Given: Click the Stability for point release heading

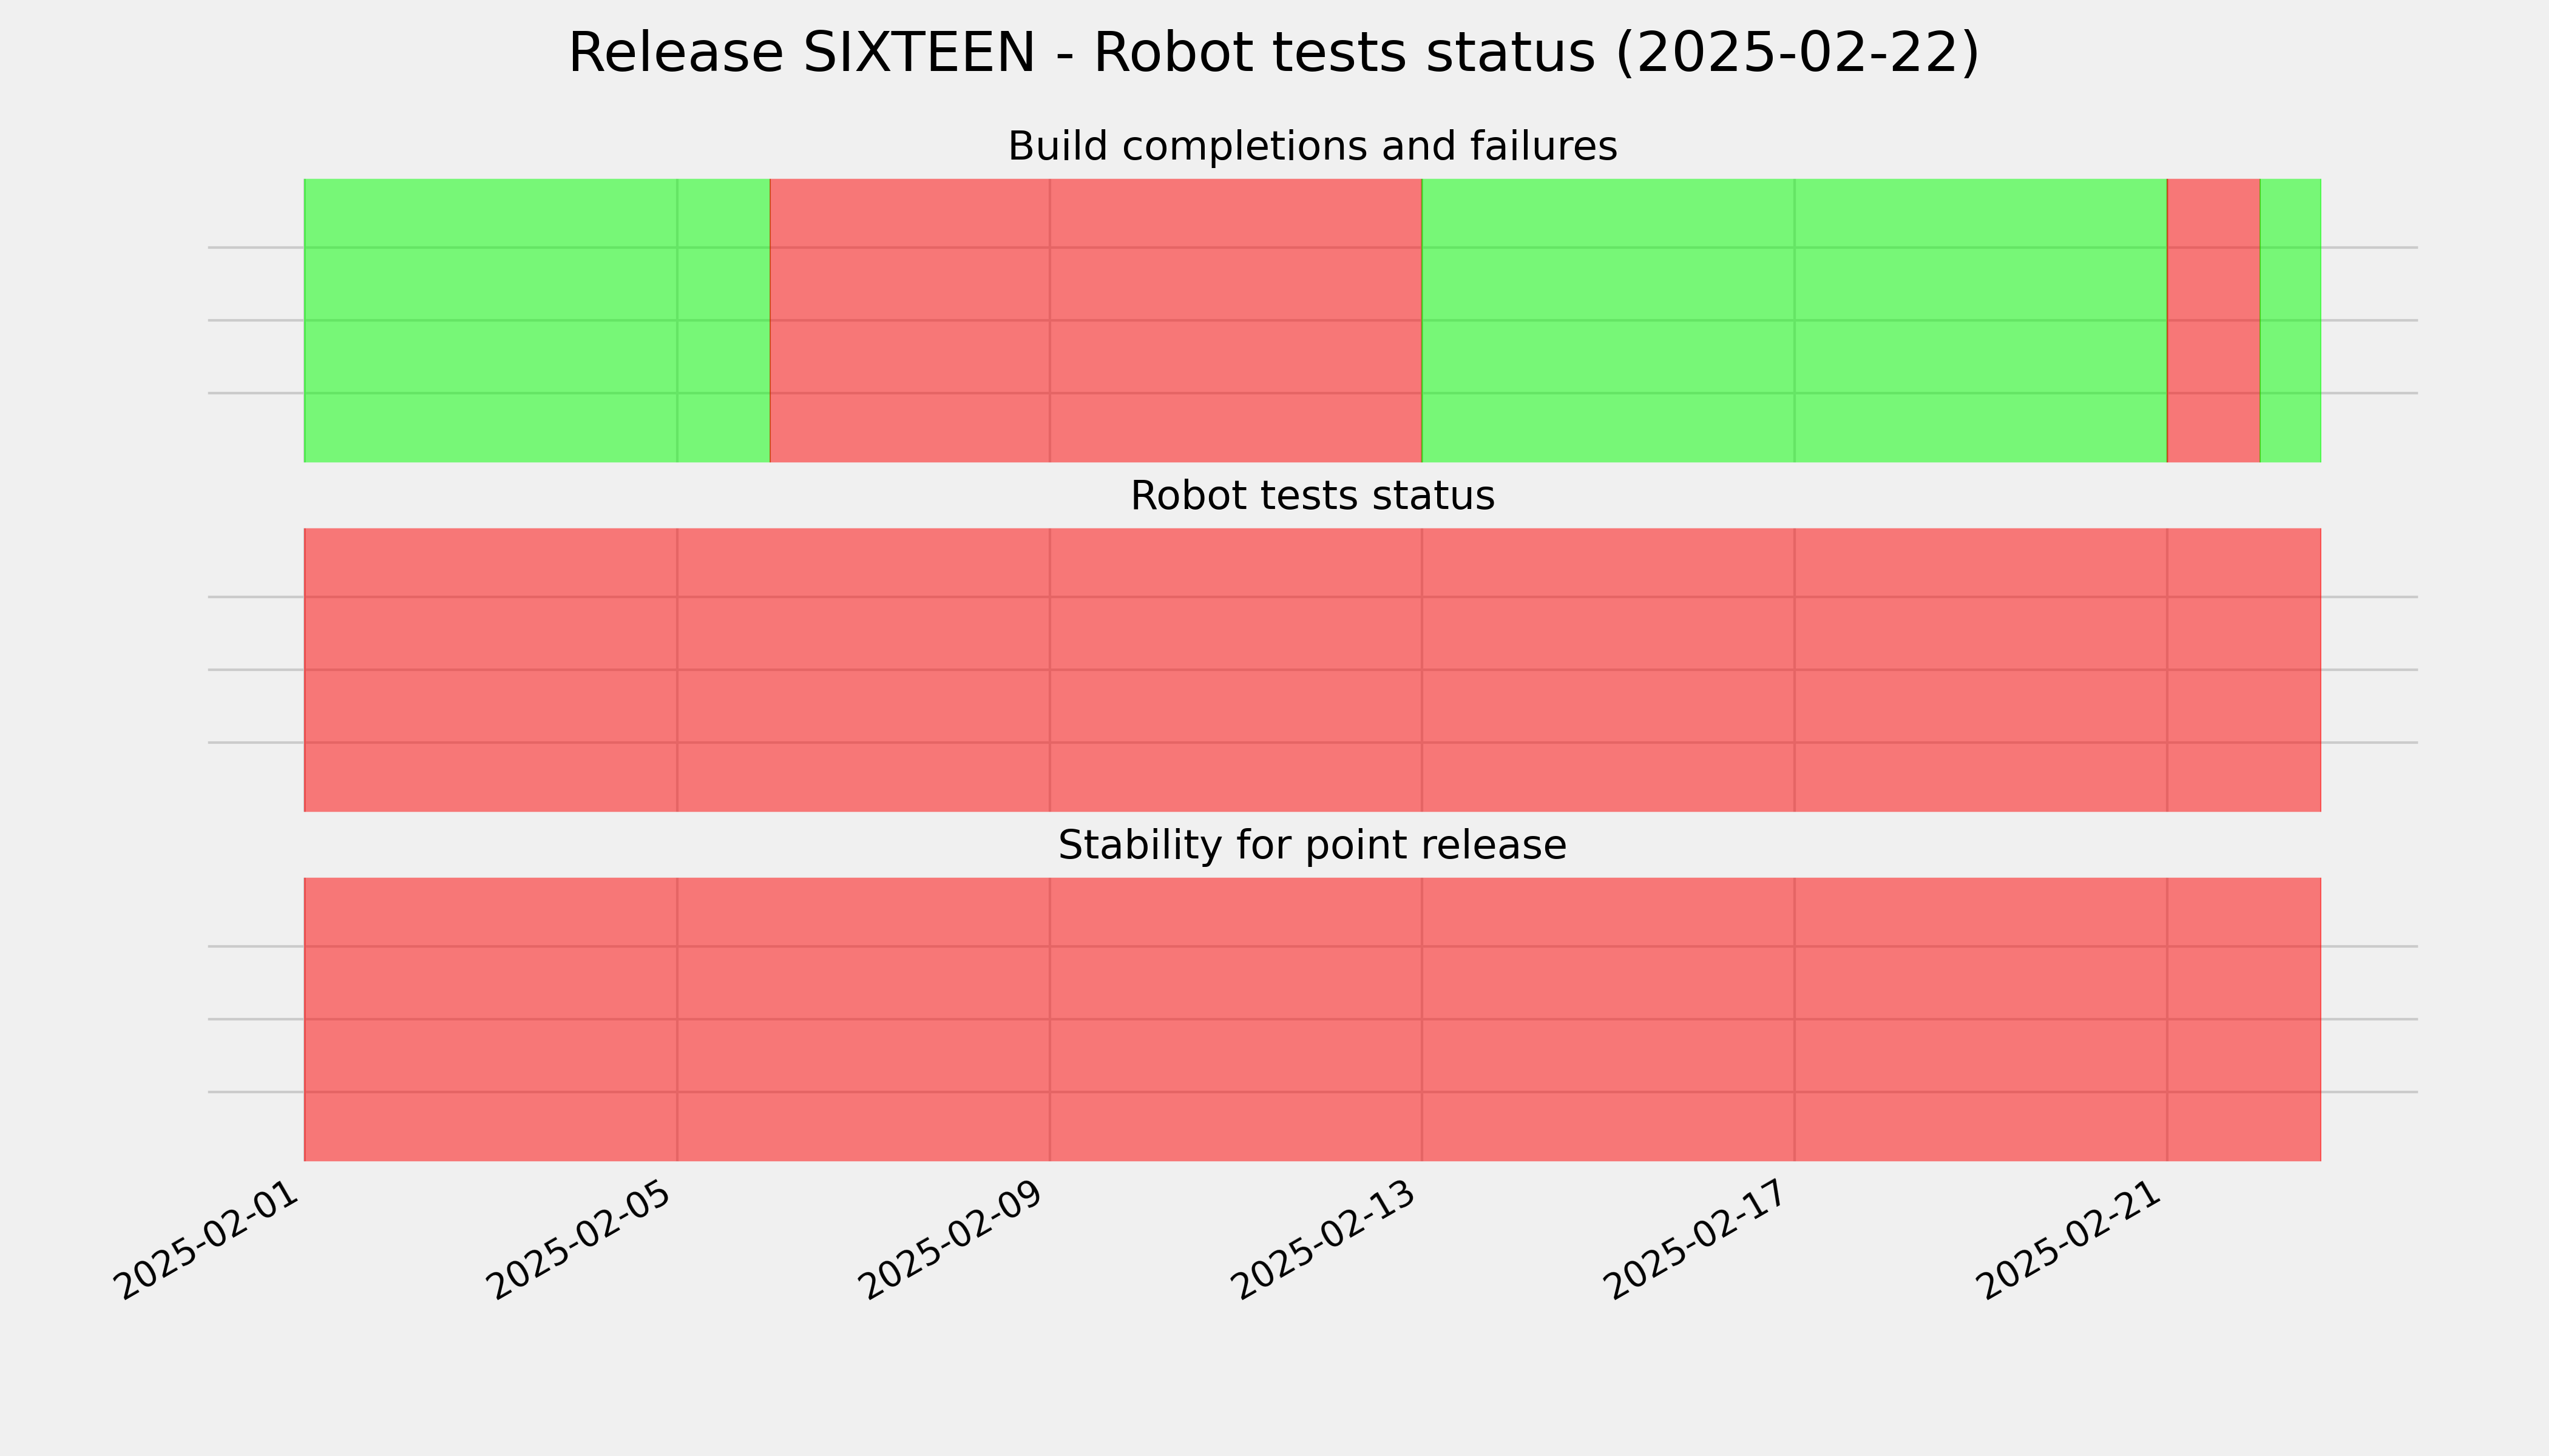Looking at the screenshot, I should [x=1312, y=845].
